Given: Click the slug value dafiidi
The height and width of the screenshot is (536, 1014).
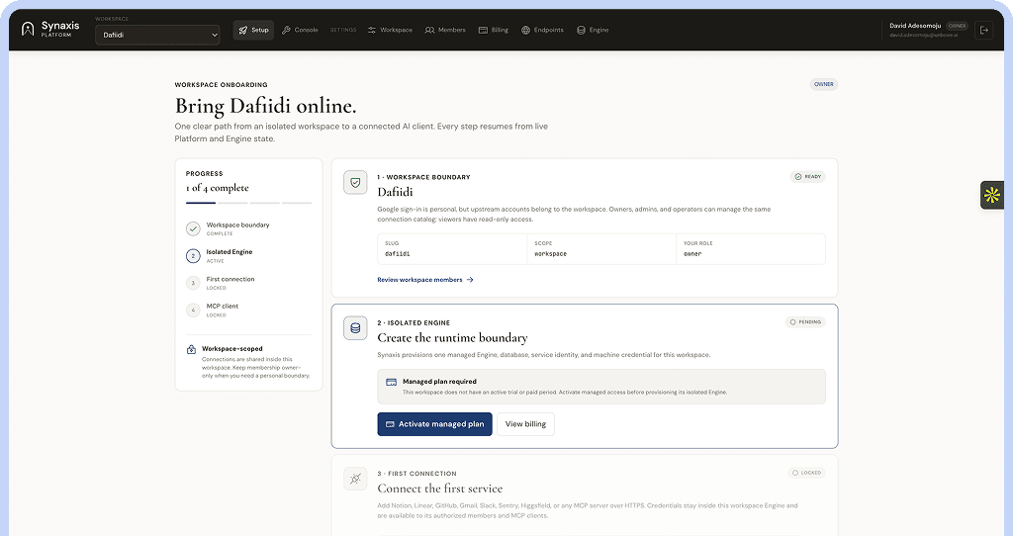Looking at the screenshot, I should coord(397,254).
